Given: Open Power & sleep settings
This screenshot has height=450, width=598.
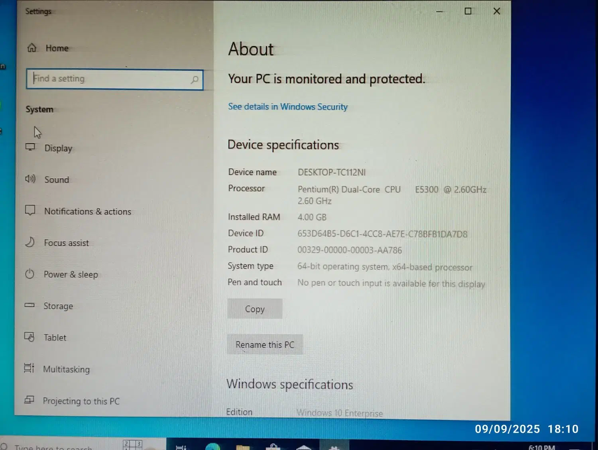Looking at the screenshot, I should (x=71, y=275).
